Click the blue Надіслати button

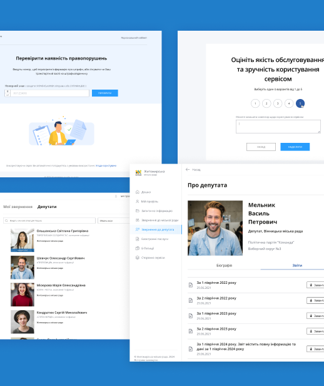(x=295, y=147)
